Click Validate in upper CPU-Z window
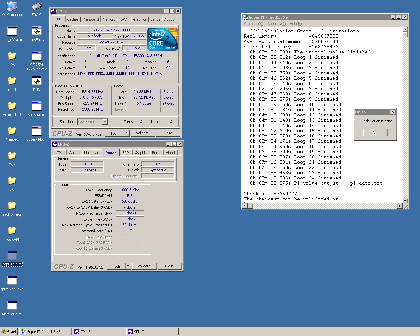 (x=142, y=133)
